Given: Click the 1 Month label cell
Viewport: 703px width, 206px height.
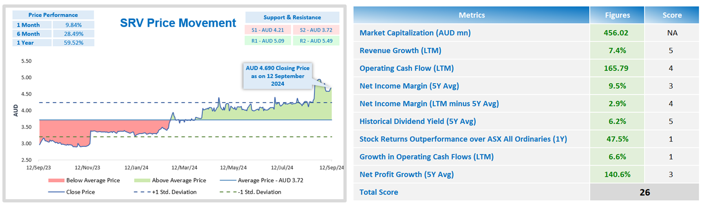Looking at the screenshot, I should [33, 25].
